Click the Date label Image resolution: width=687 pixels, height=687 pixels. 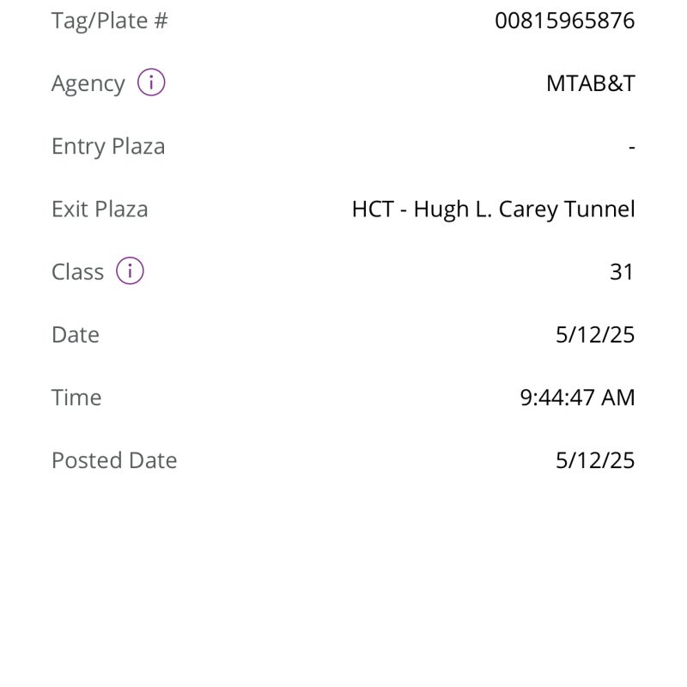(76, 335)
